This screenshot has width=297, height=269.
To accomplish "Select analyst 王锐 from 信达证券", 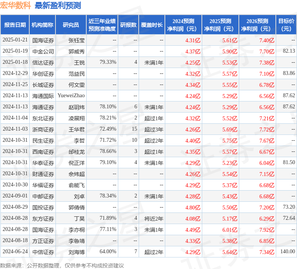I will (x=79, y=62).
